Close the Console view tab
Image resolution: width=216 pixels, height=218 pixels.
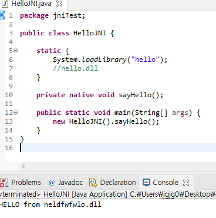pos(186,183)
